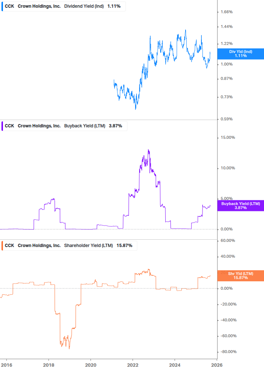Click the -80.00% shareholder yield axis label
Viewport: 264px width, 370px height.
coord(228,352)
